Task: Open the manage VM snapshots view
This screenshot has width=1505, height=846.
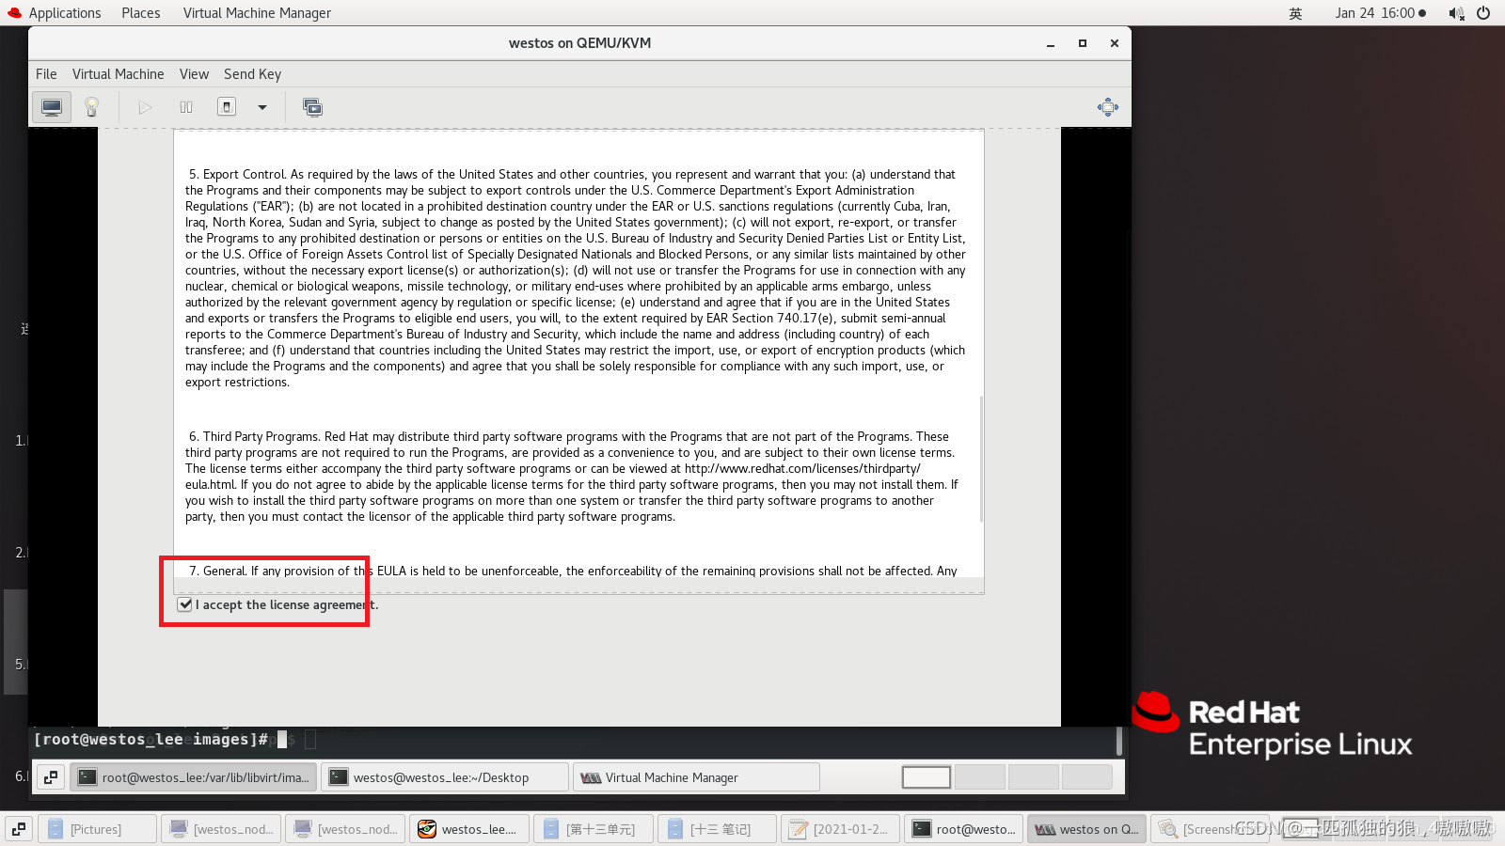Action: coord(312,107)
